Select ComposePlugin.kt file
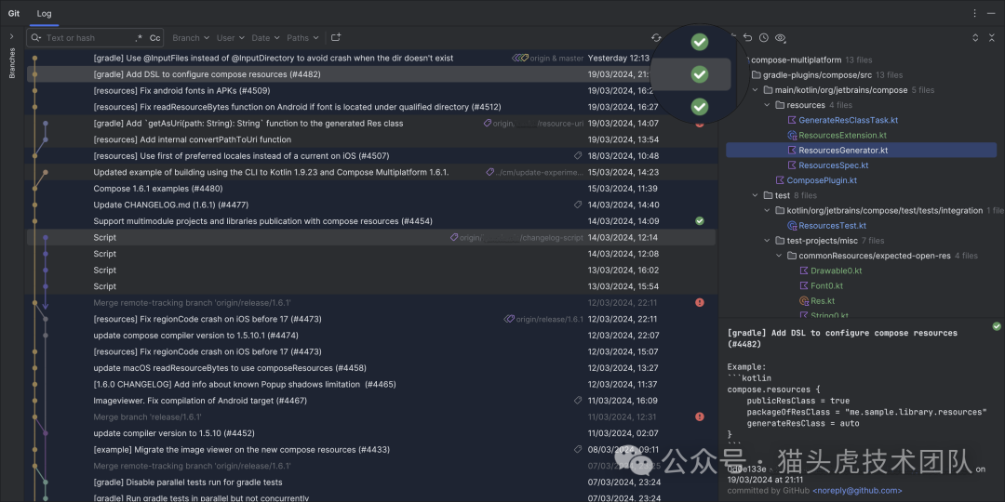 [822, 180]
